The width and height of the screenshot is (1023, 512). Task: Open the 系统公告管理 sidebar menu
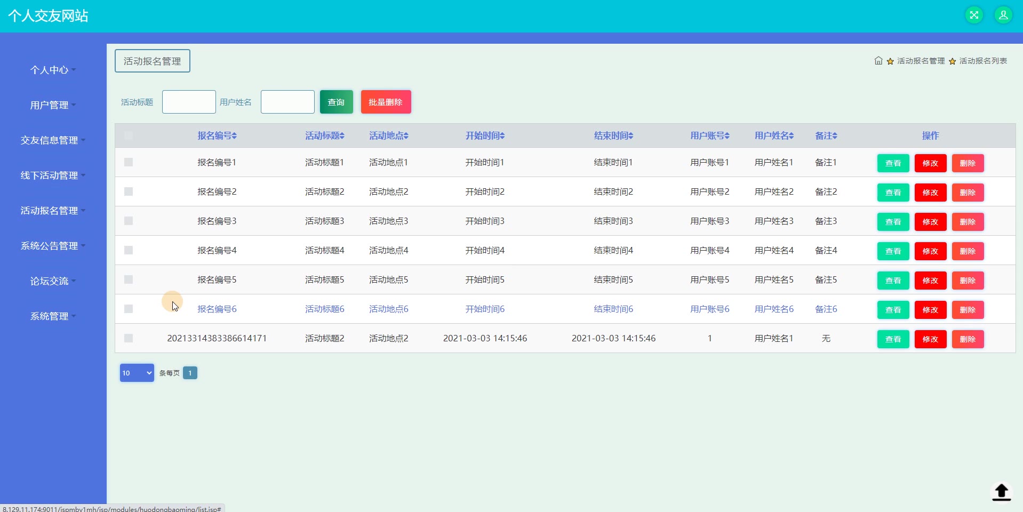pyautogui.click(x=53, y=246)
